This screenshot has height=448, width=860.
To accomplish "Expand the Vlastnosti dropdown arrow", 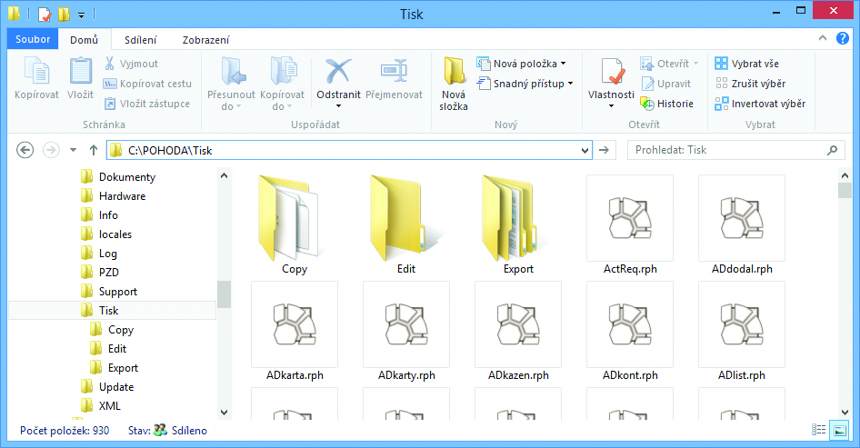I will (611, 105).
